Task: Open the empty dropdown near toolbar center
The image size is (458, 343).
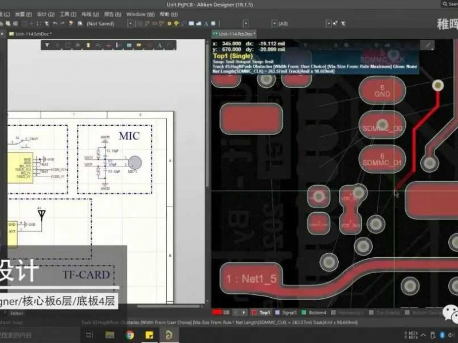Action: click(246, 23)
